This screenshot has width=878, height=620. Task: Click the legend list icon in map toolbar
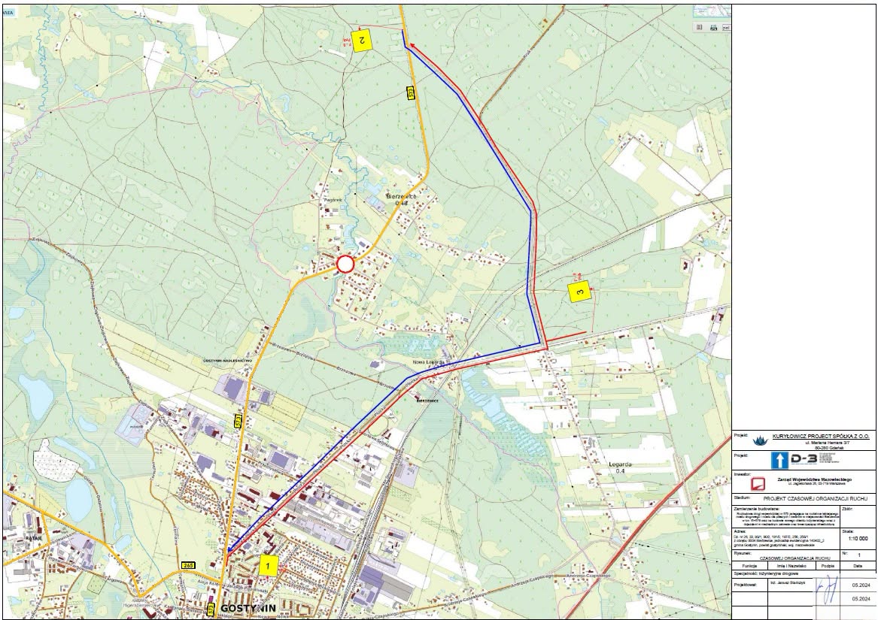[700, 27]
